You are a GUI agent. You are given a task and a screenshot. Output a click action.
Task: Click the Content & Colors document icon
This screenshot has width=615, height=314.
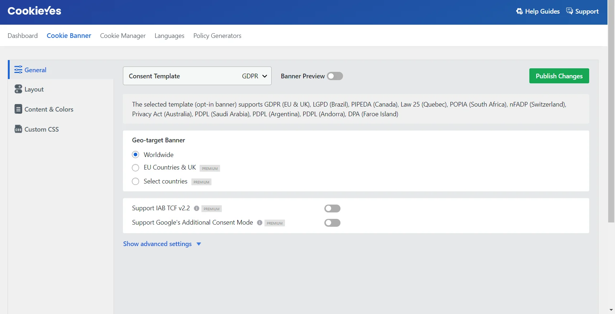18,109
